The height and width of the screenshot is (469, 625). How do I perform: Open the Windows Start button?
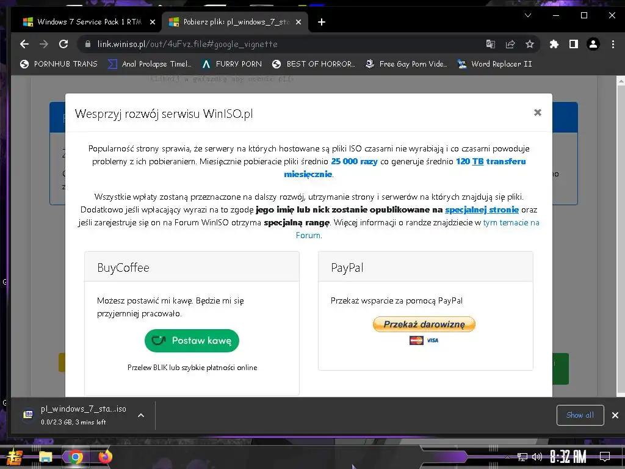14,457
